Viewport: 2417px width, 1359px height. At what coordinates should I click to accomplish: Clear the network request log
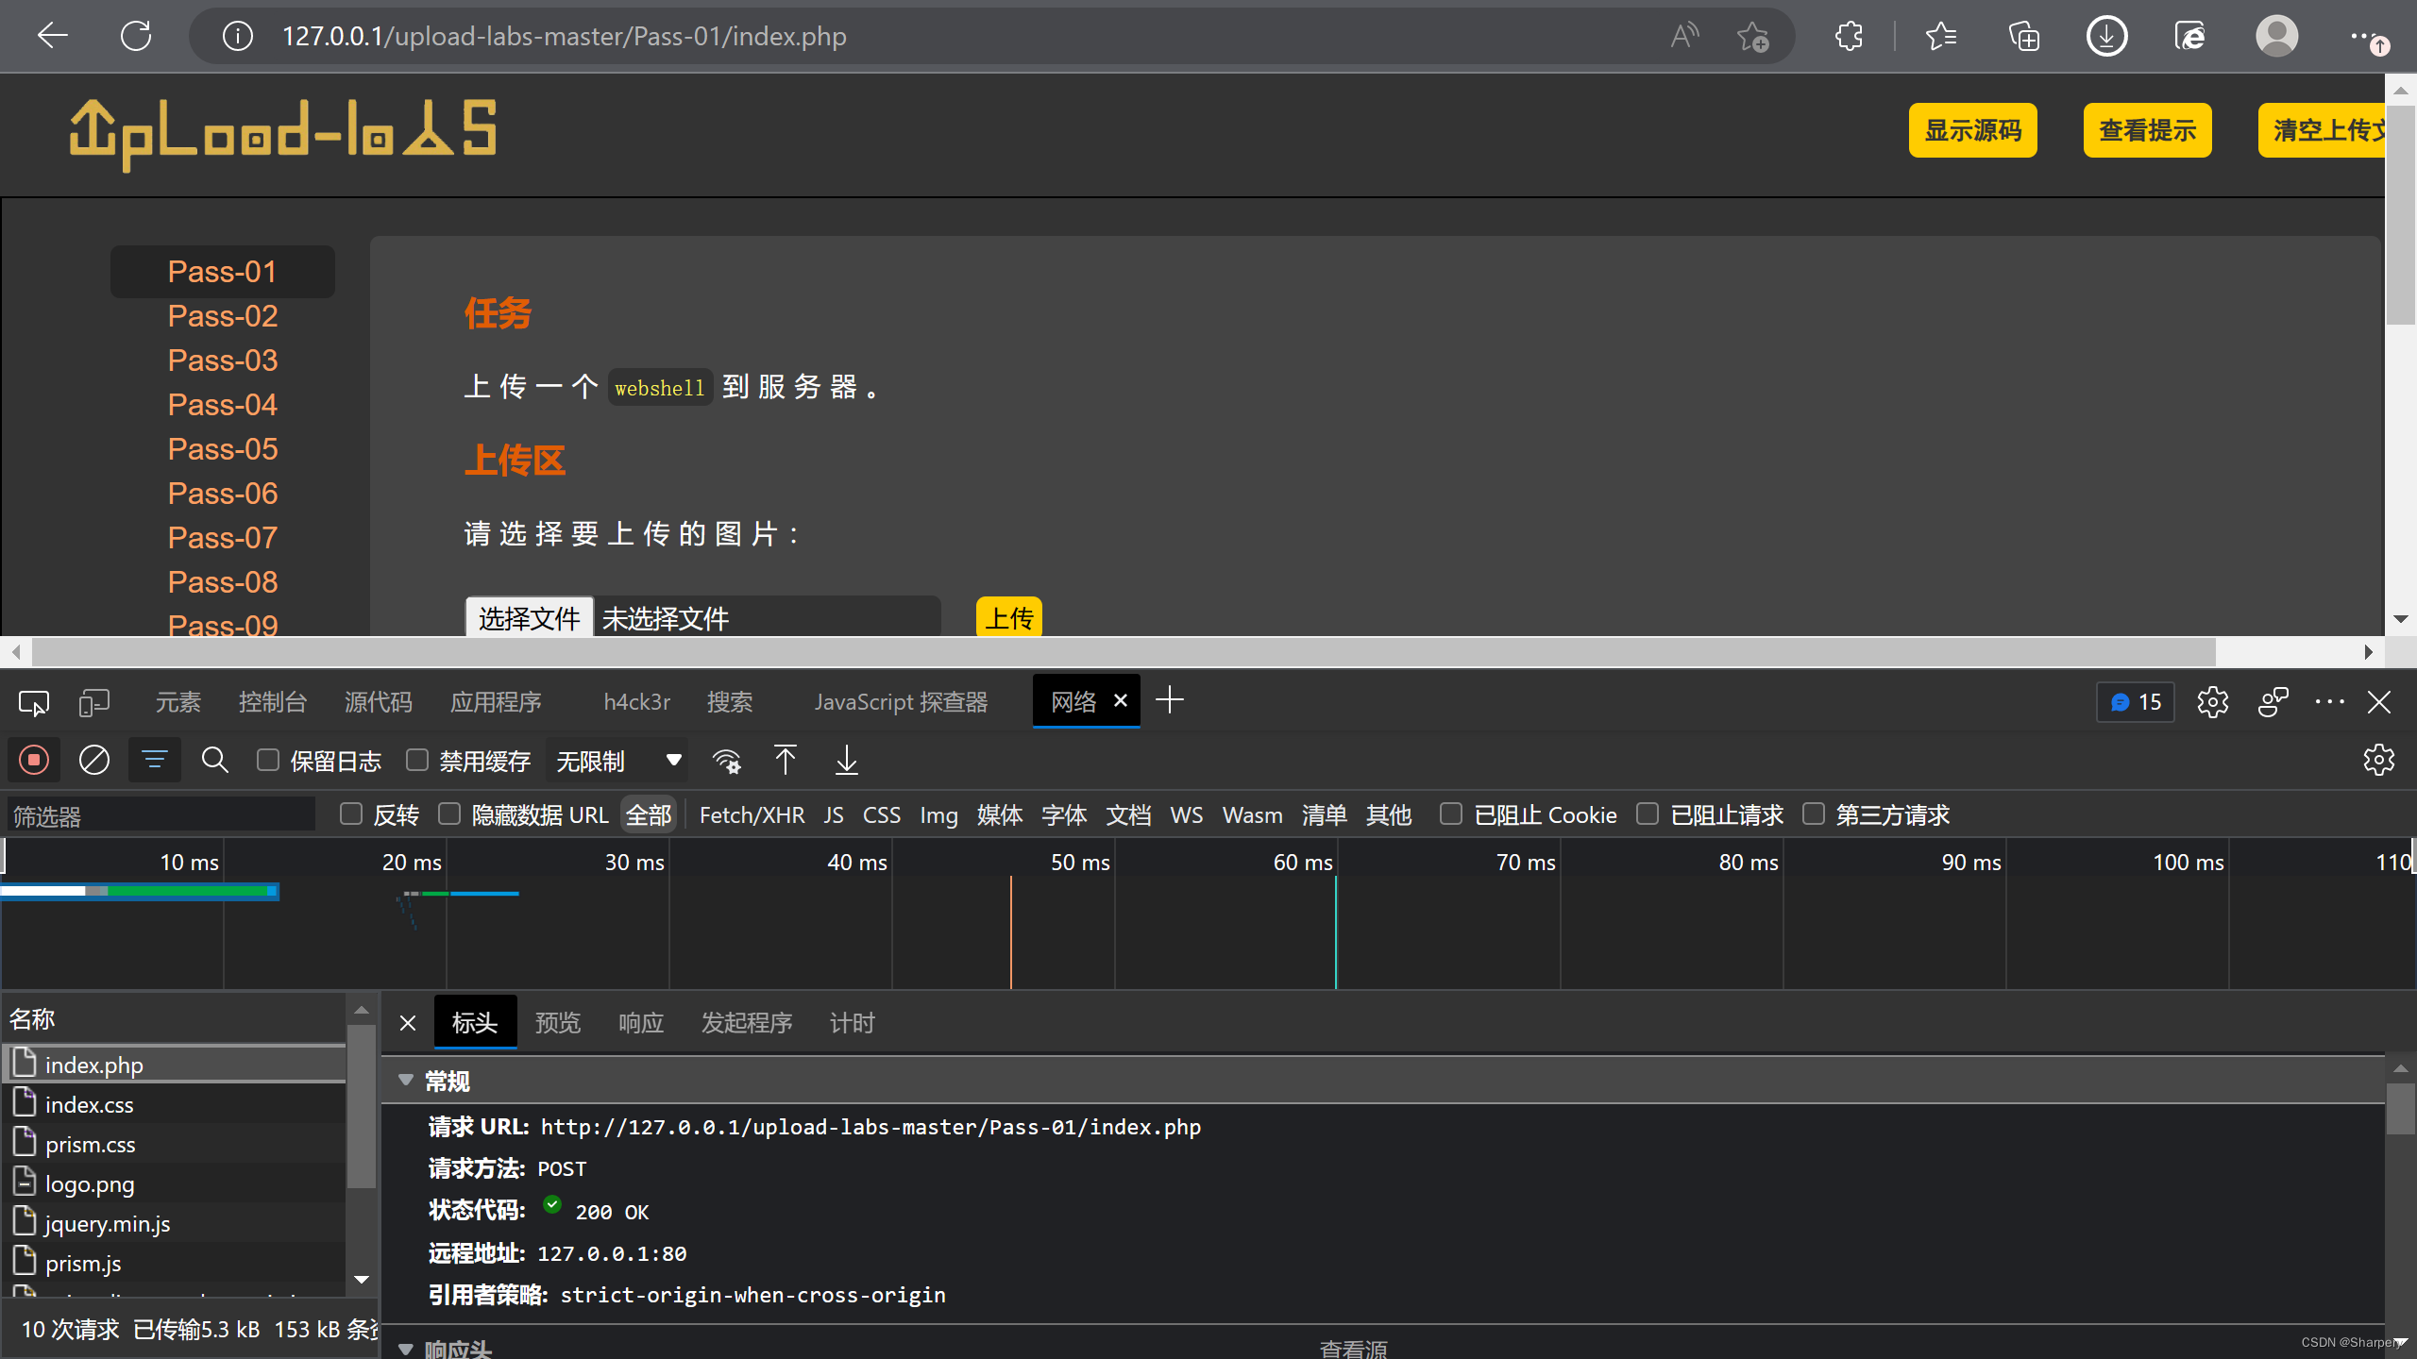click(x=93, y=760)
